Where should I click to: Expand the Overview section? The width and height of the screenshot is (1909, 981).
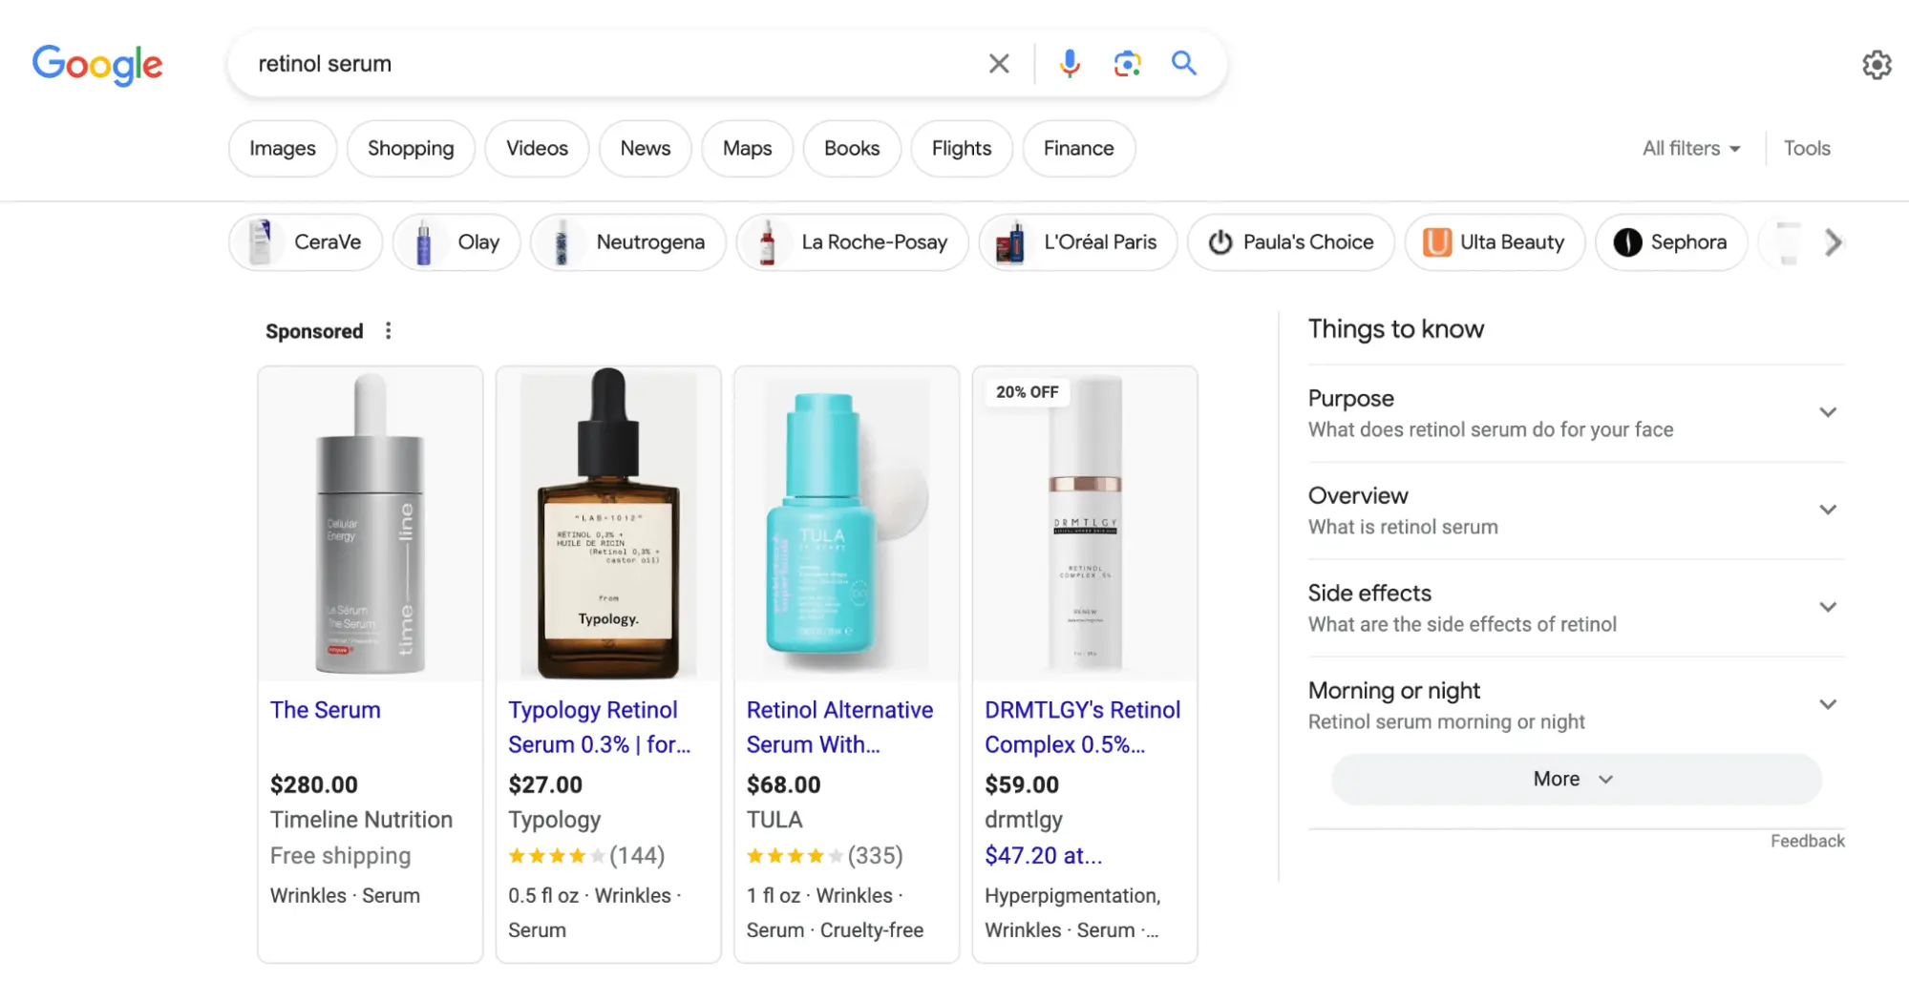point(1576,511)
